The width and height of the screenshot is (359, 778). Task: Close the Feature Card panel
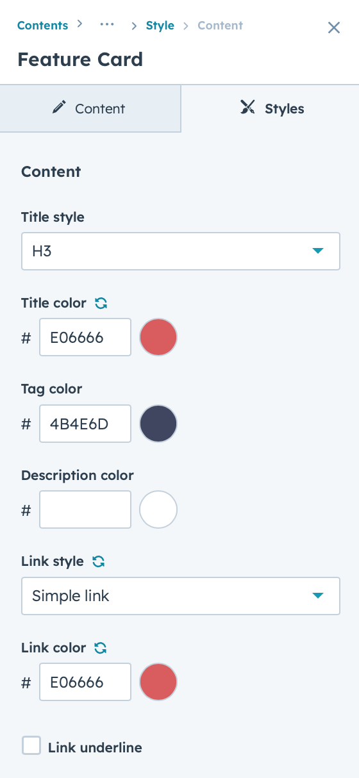click(x=334, y=28)
